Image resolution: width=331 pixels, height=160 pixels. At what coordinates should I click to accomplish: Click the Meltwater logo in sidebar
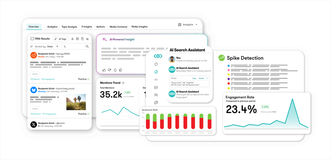click(158, 56)
